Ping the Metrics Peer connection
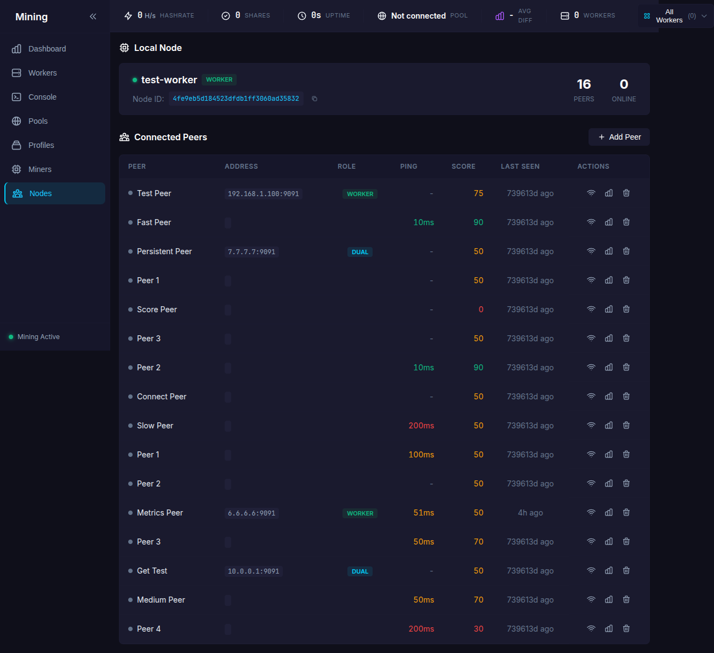Image resolution: width=714 pixels, height=653 pixels. click(591, 513)
